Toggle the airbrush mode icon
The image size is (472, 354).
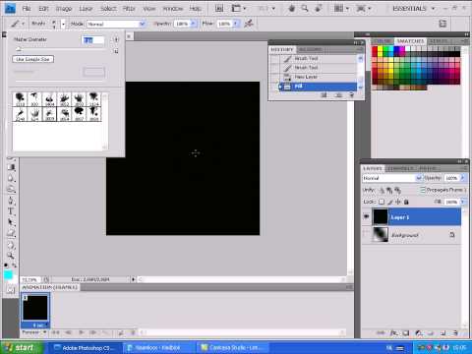coord(249,24)
